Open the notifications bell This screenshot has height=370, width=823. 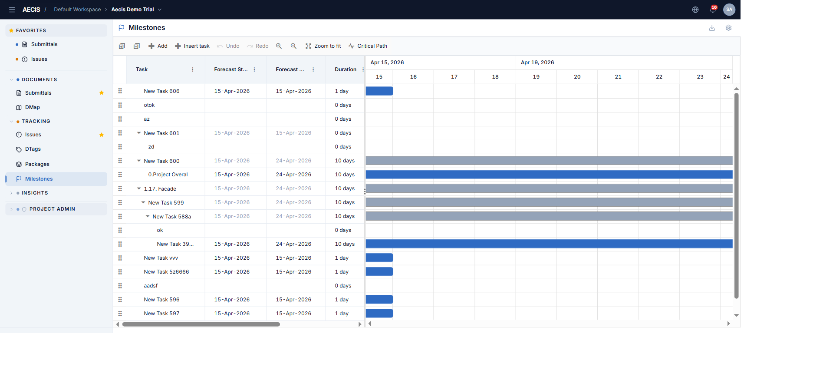713,10
